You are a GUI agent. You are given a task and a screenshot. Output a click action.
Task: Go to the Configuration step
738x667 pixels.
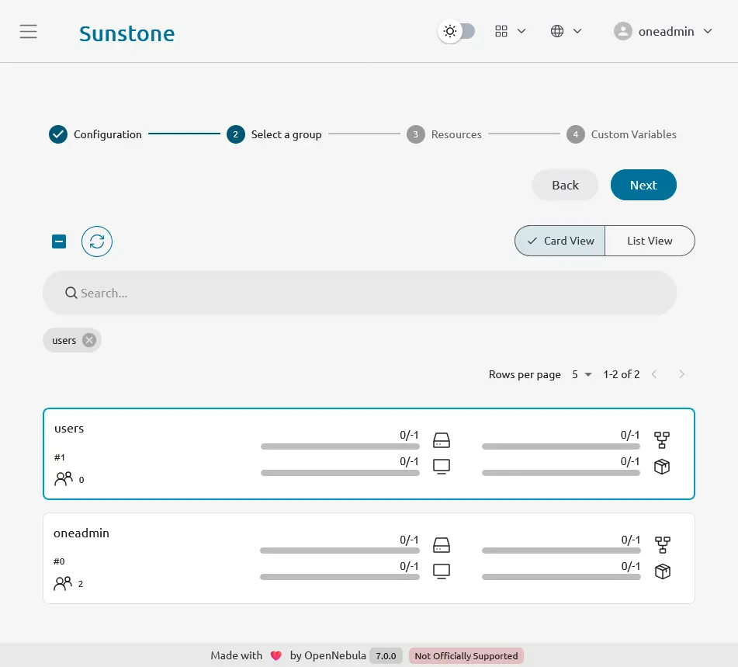(96, 134)
